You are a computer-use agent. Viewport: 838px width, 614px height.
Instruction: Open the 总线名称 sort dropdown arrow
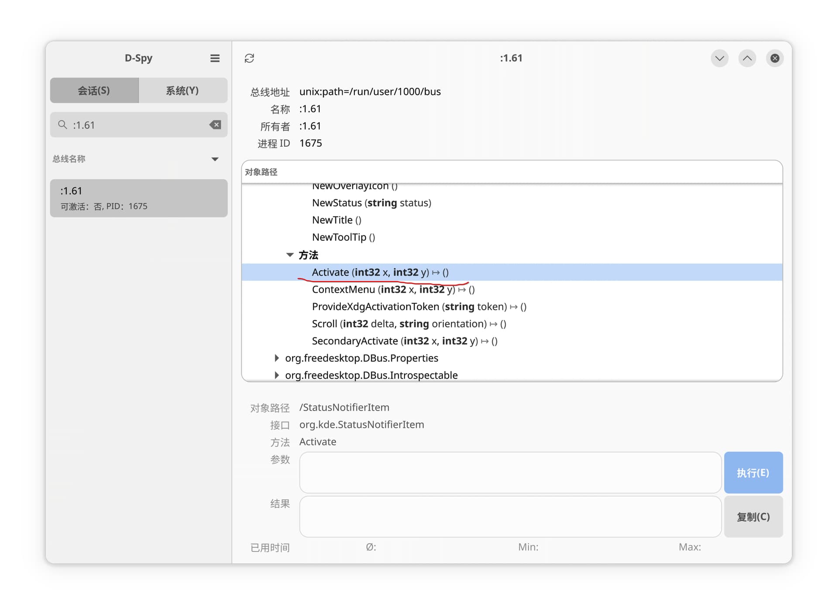(x=215, y=159)
